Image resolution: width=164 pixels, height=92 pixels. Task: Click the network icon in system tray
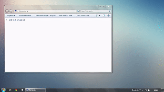pos(146,90)
